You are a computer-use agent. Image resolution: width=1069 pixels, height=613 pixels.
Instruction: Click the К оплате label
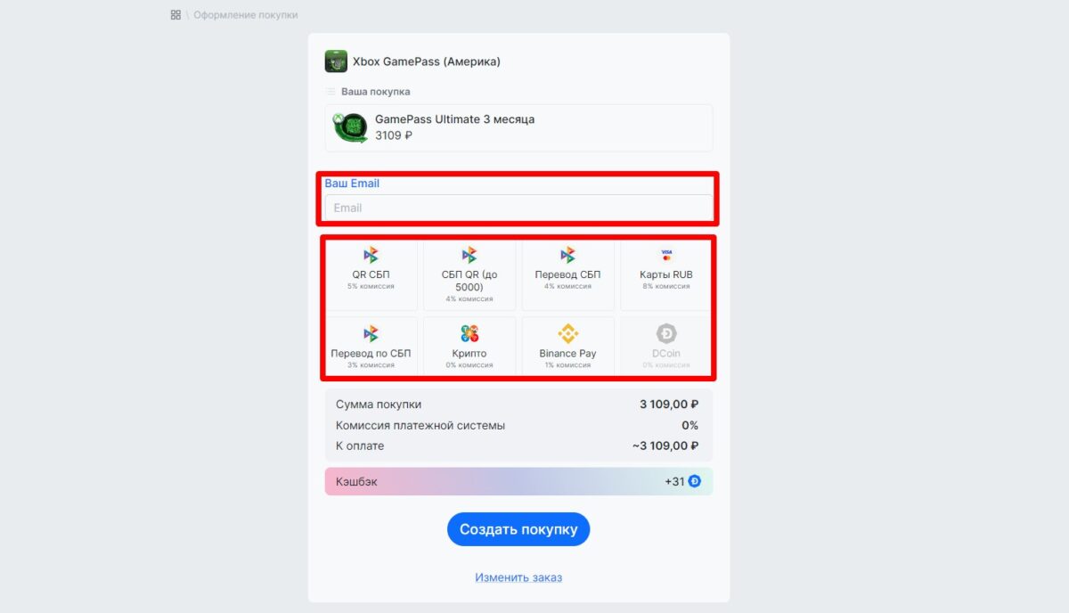(360, 445)
